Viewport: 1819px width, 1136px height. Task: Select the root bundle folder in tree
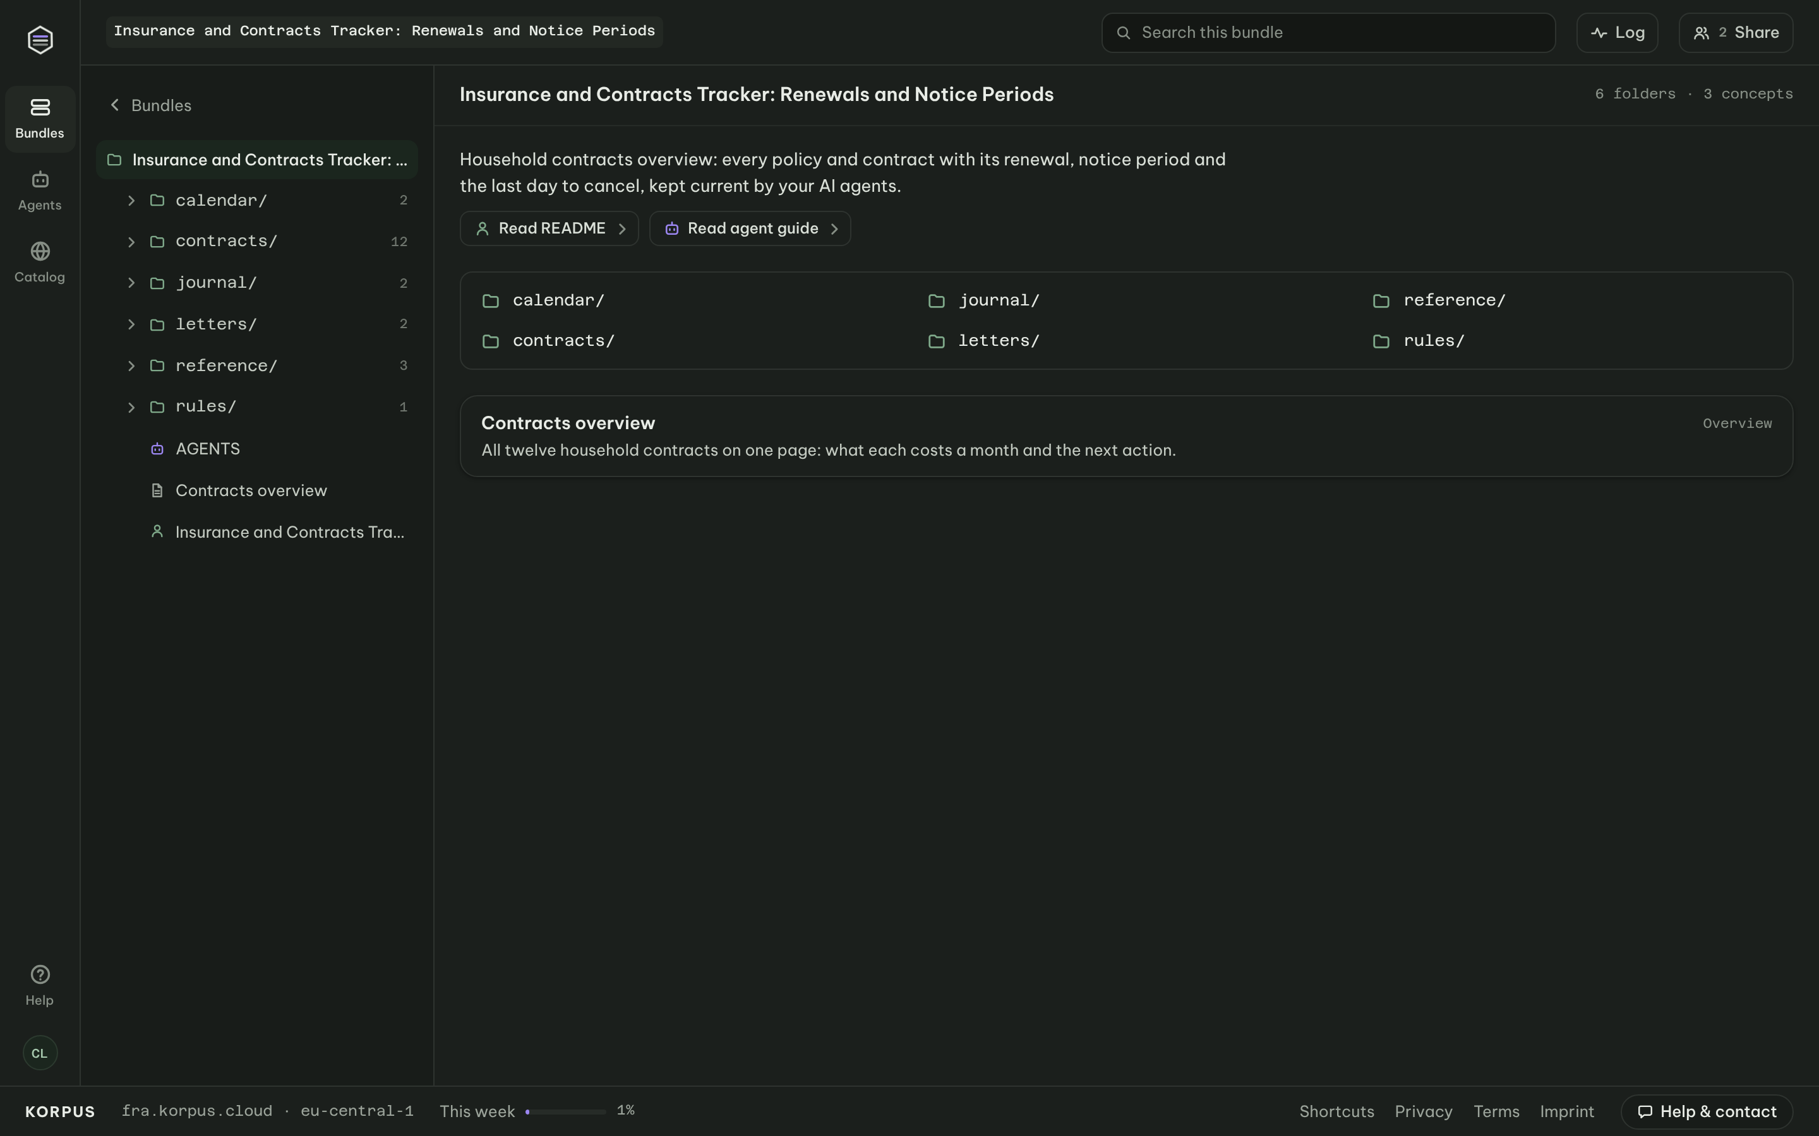(x=257, y=160)
